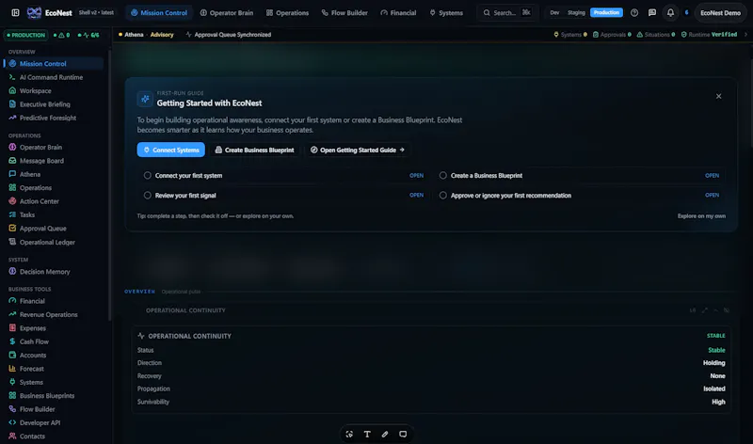Close the Getting Started guide card
This screenshot has height=444, width=753.
click(718, 97)
